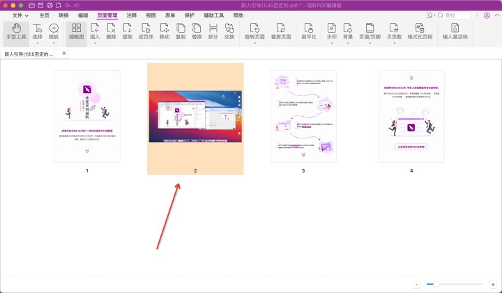This screenshot has width=502, height=293.
Task: Select page 3 thumbnail
Action: [x=303, y=116]
